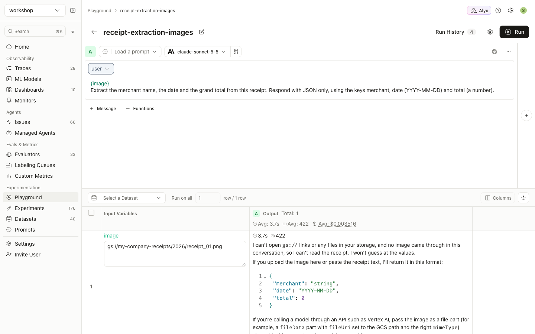This screenshot has width=535, height=334.
Task: Open ML Models in sidebar
Action: [41, 79]
